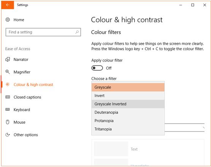
Task: Click the Mouse icon
Action: pyautogui.click(x=8, y=122)
